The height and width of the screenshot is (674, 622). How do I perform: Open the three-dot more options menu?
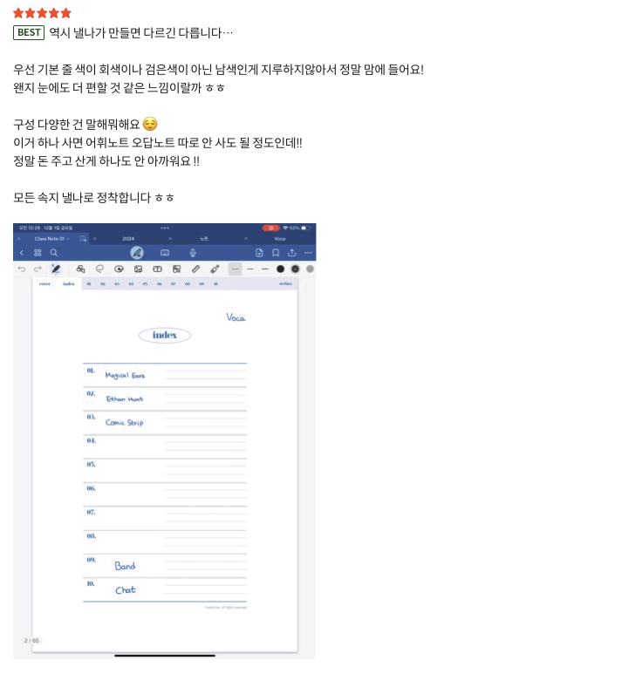(x=308, y=253)
